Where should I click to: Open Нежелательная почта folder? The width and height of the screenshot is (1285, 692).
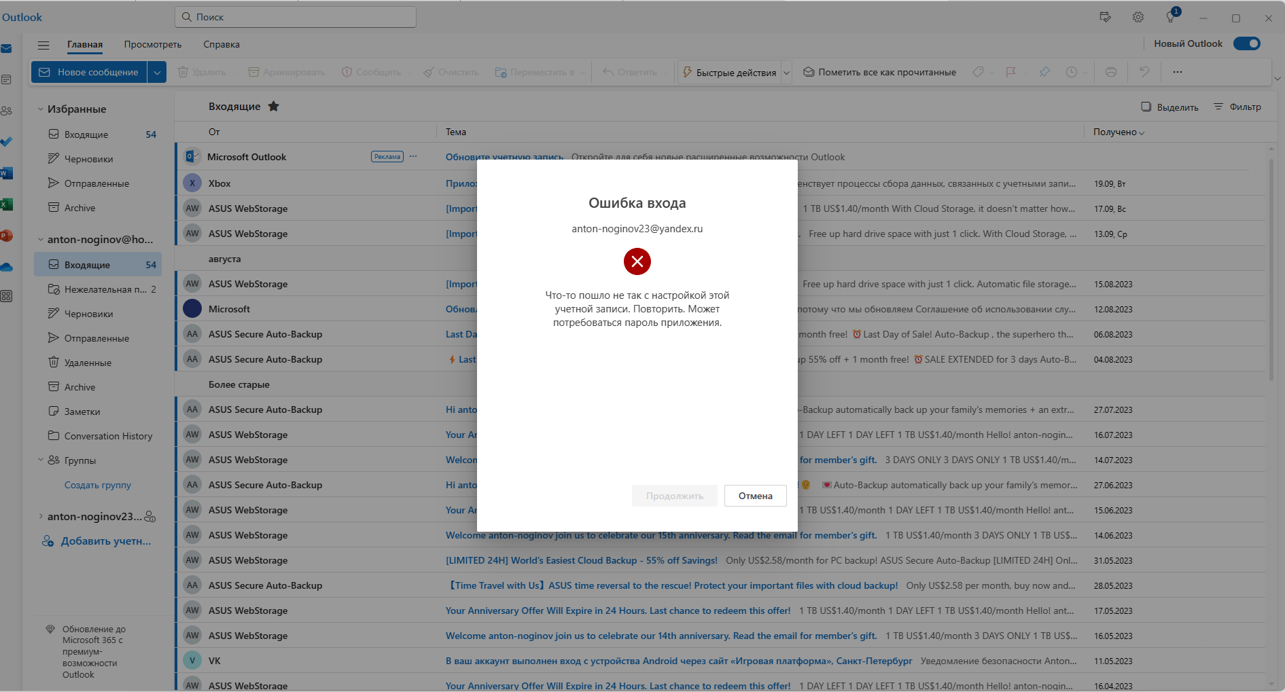click(x=98, y=289)
